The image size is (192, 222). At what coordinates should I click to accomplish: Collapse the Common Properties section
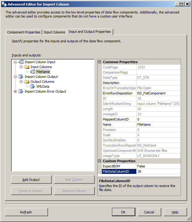(100, 62)
